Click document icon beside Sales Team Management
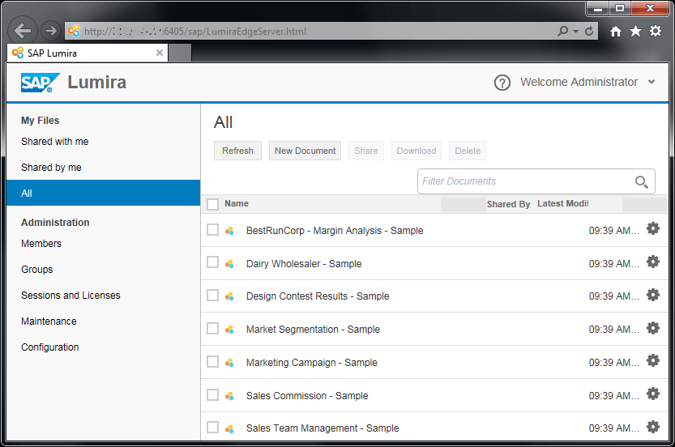The image size is (675, 447). [229, 428]
